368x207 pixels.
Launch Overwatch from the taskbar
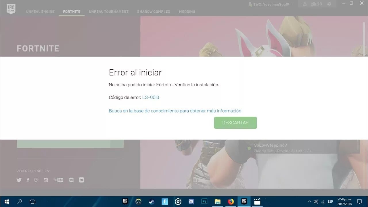[x=139, y=202]
